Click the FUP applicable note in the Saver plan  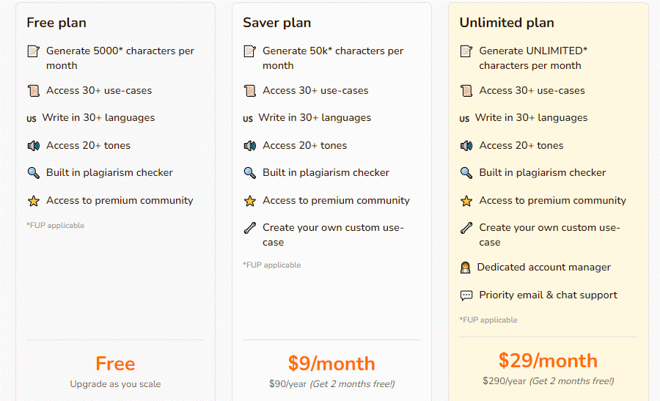point(272,265)
